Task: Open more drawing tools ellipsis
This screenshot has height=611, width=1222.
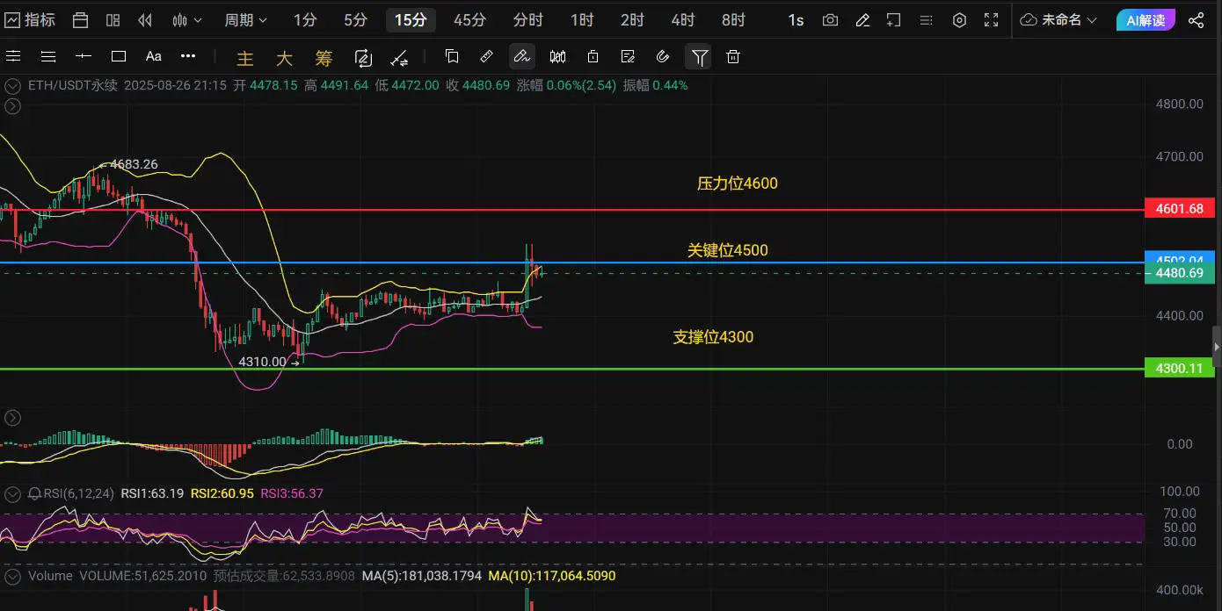Action: coord(188,56)
